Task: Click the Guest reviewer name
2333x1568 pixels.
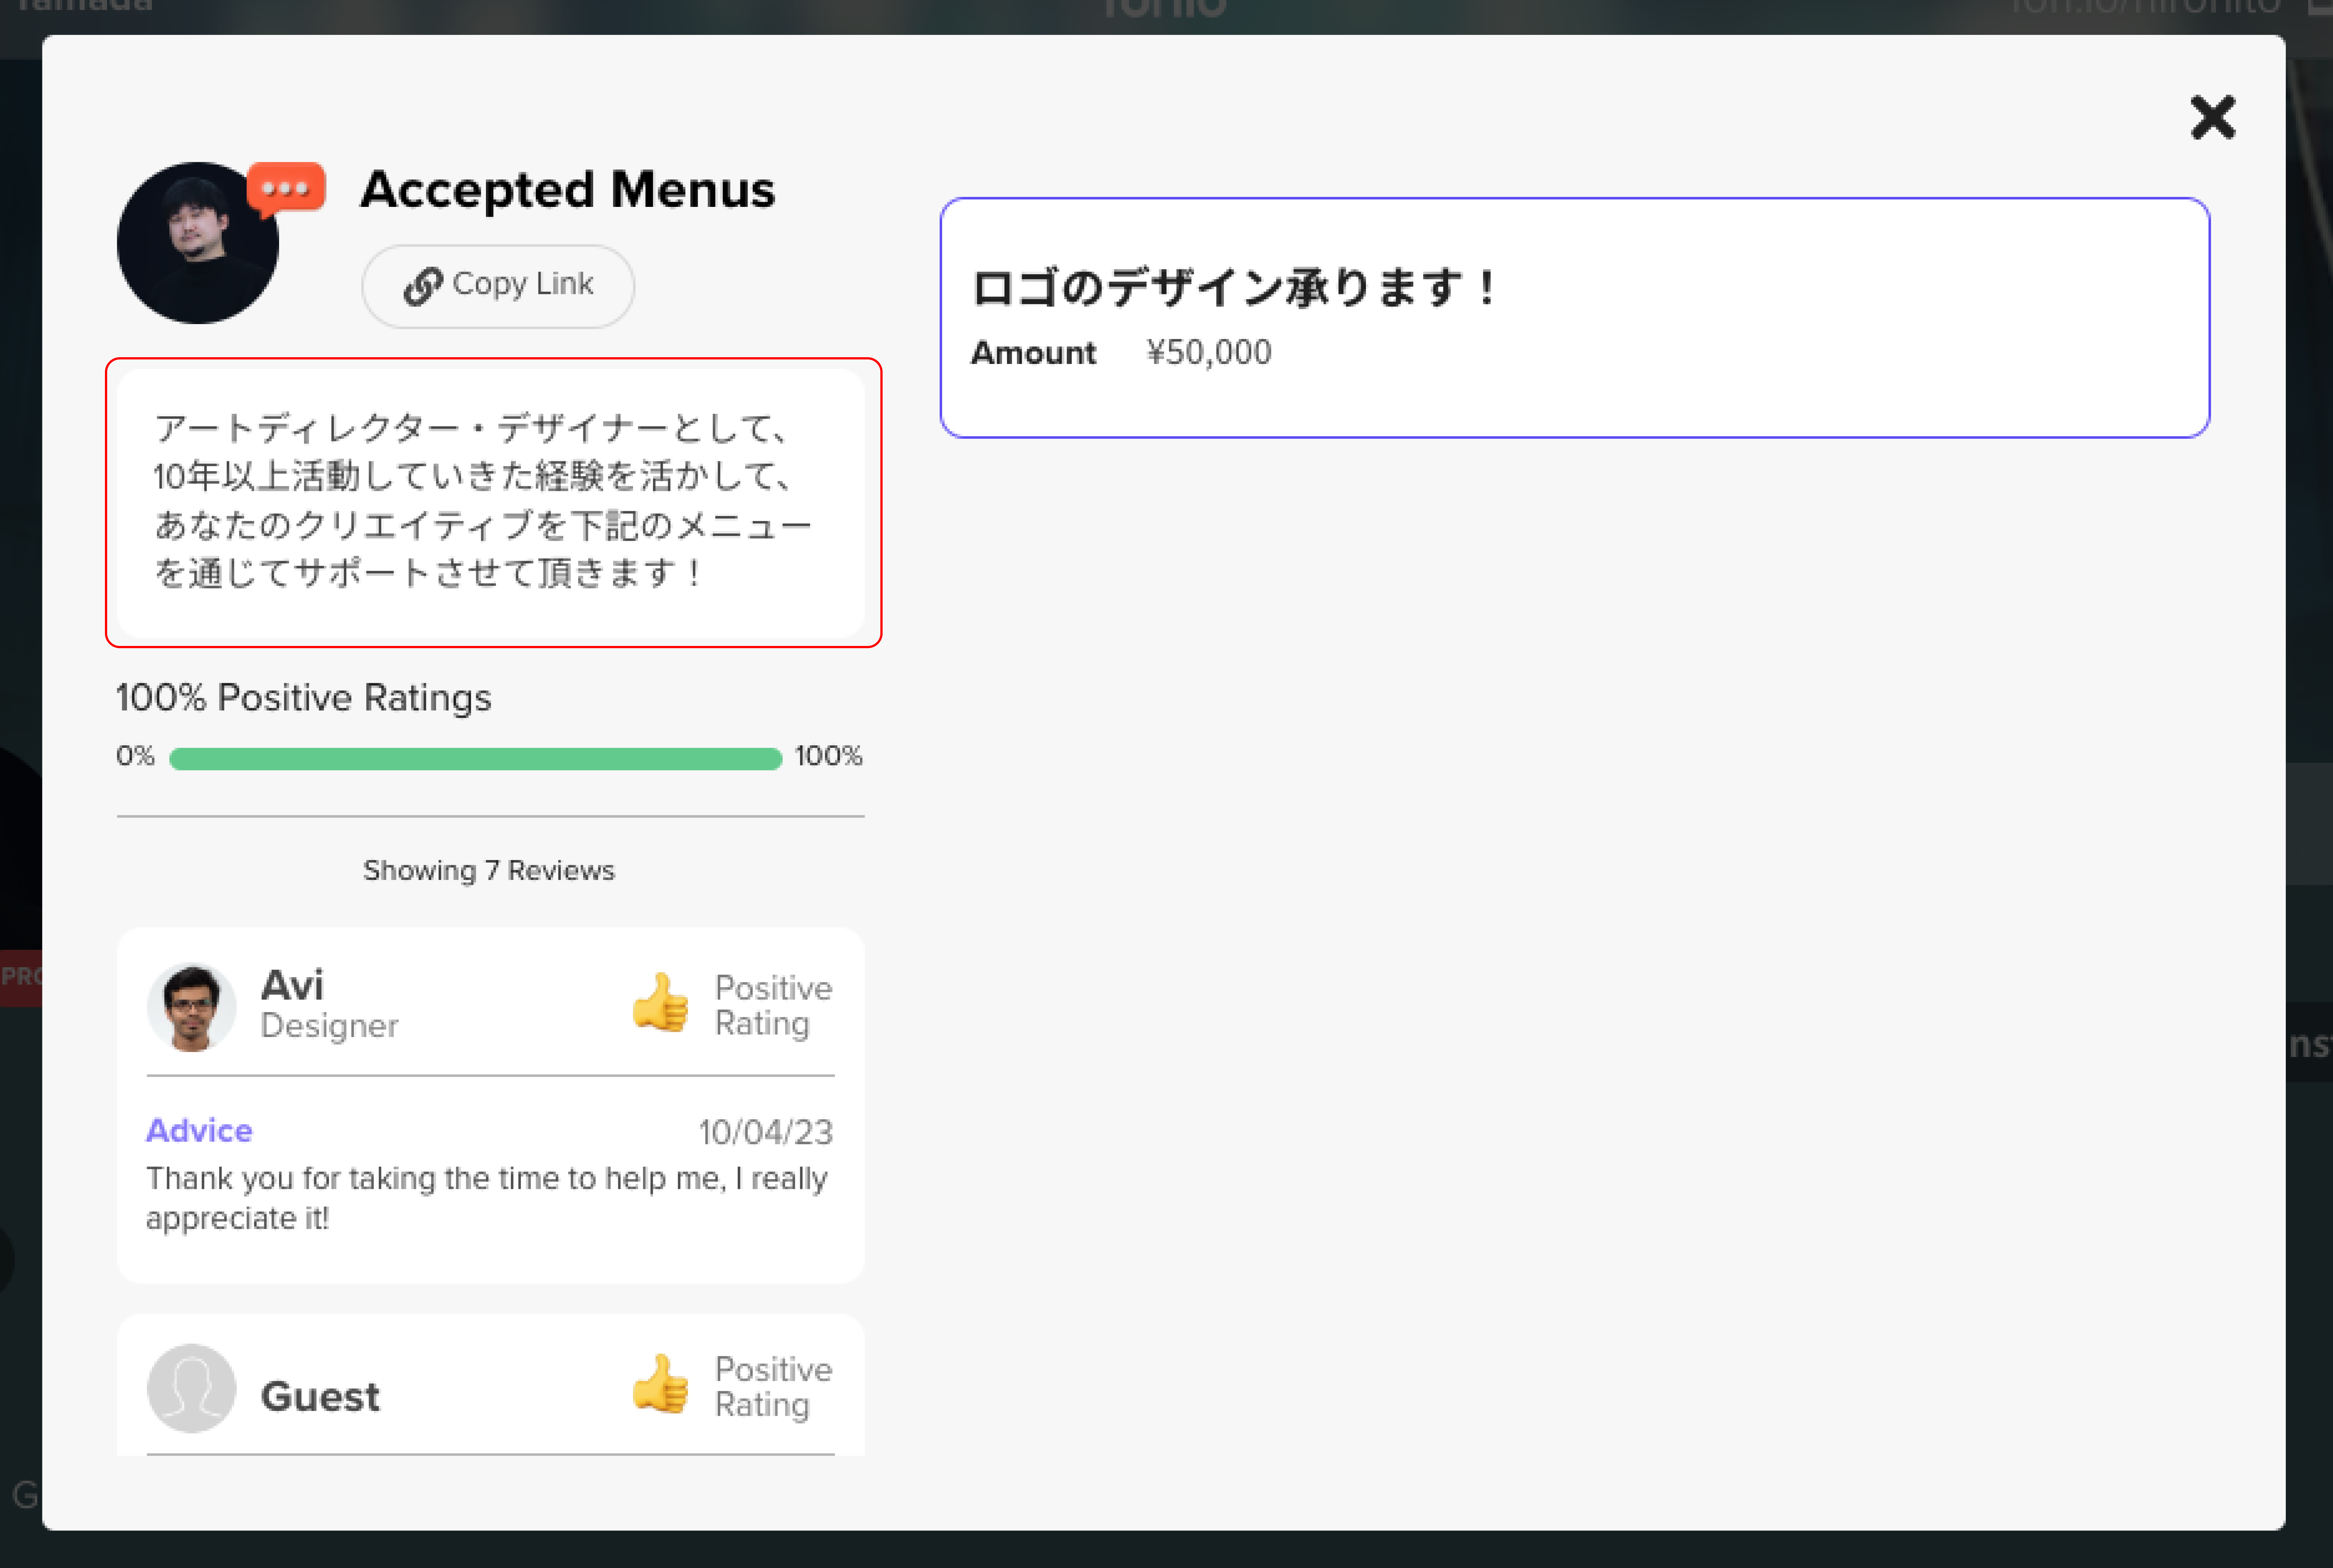Action: pos(320,1396)
